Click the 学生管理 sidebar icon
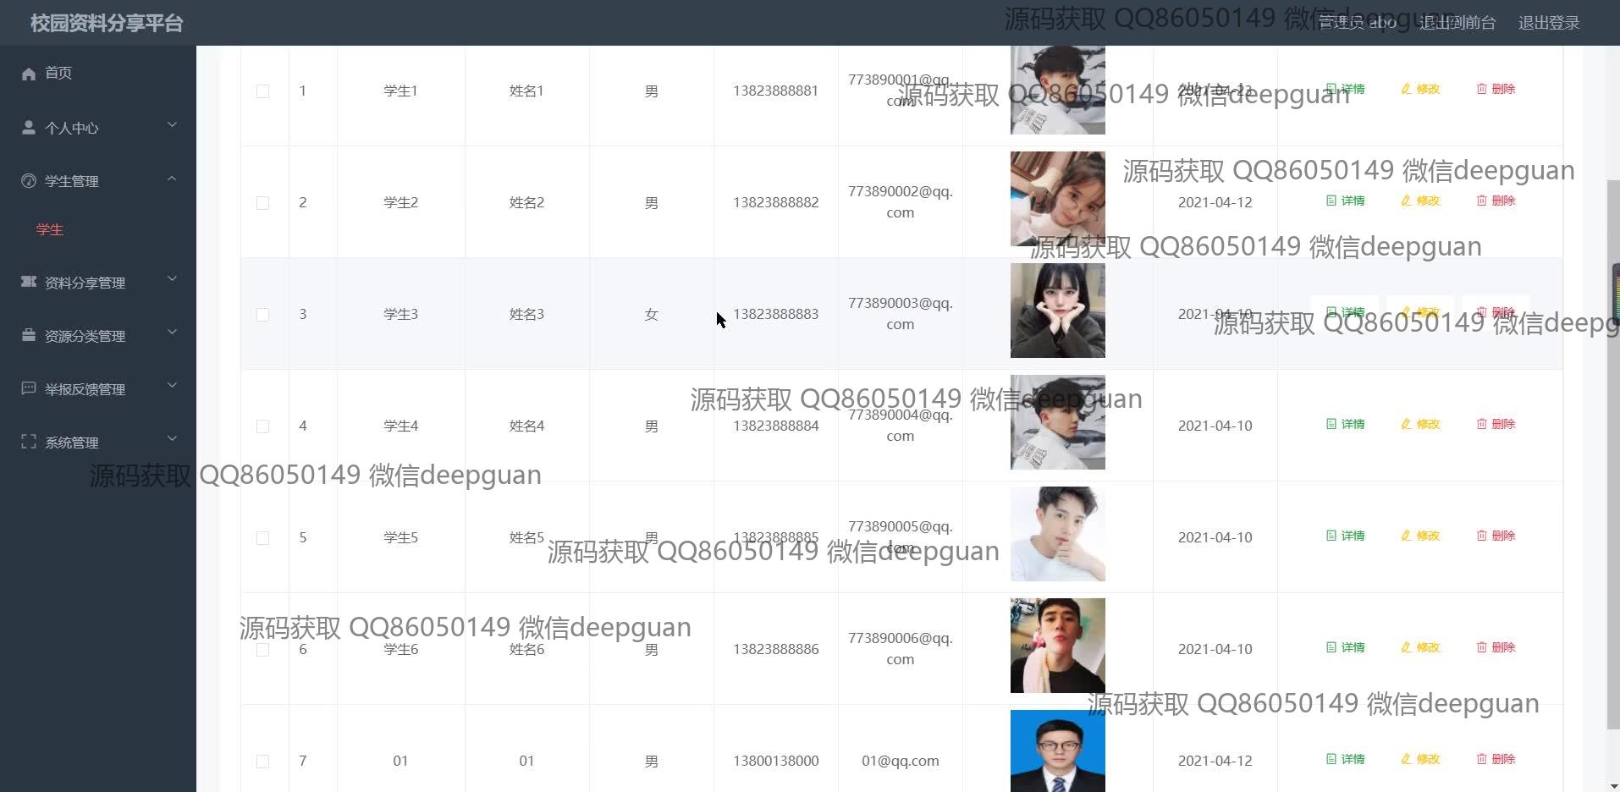The width and height of the screenshot is (1620, 792). tap(29, 181)
